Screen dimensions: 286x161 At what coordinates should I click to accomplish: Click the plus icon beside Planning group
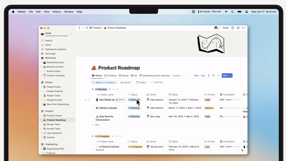click(118, 89)
